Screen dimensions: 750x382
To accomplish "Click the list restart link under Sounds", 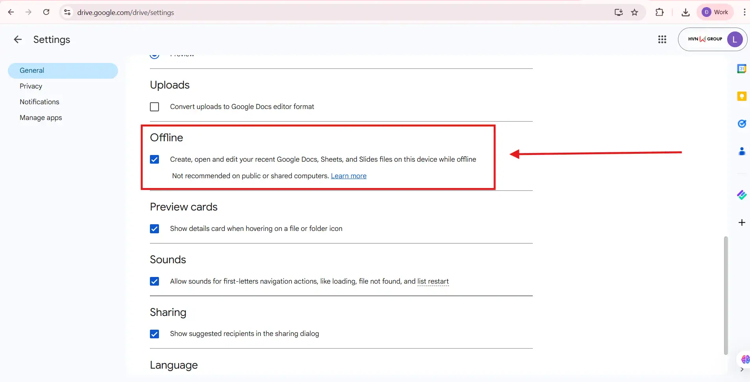I will (x=433, y=281).
